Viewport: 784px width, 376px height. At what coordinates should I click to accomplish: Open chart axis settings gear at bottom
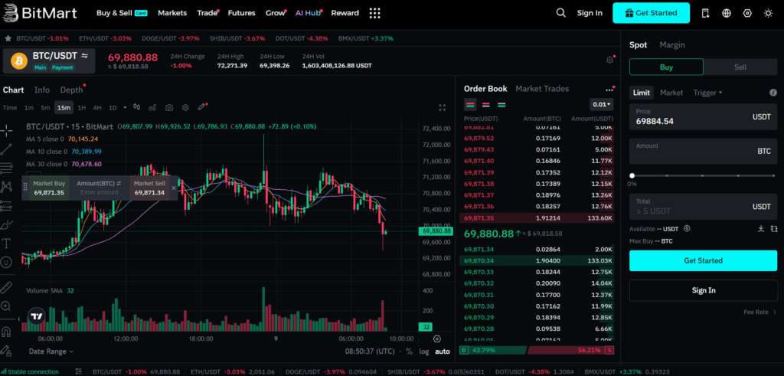437,338
